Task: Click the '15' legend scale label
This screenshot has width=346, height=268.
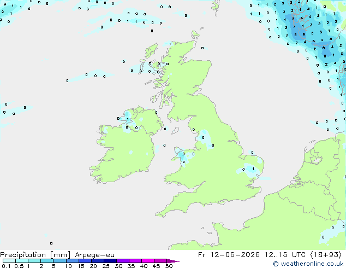Action: click(81, 266)
